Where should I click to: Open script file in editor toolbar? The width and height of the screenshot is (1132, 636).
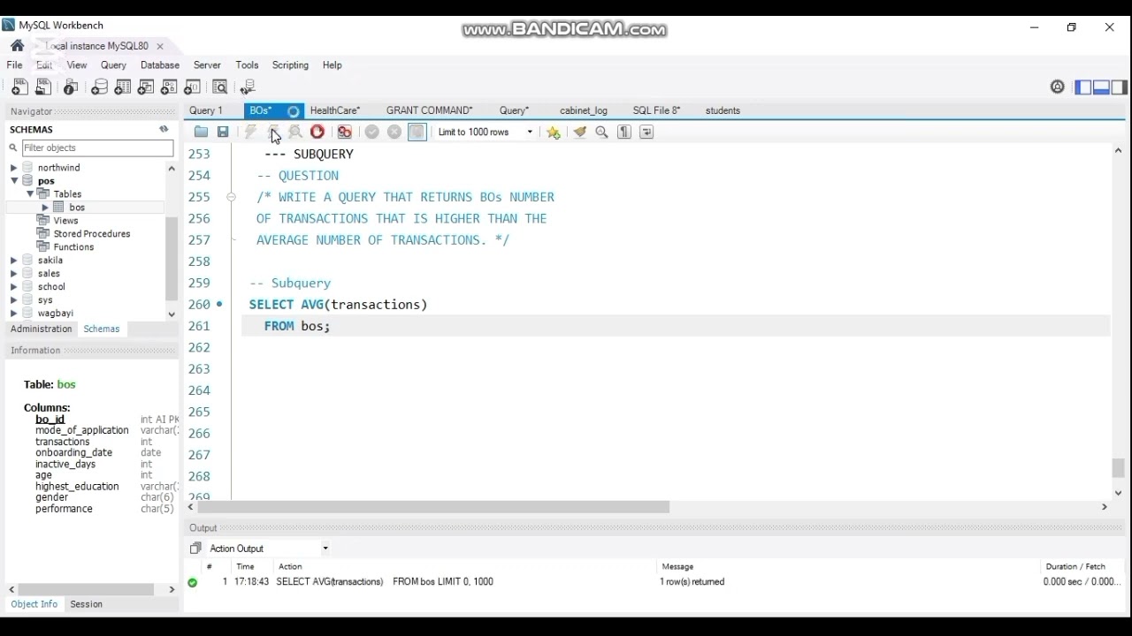(x=201, y=132)
